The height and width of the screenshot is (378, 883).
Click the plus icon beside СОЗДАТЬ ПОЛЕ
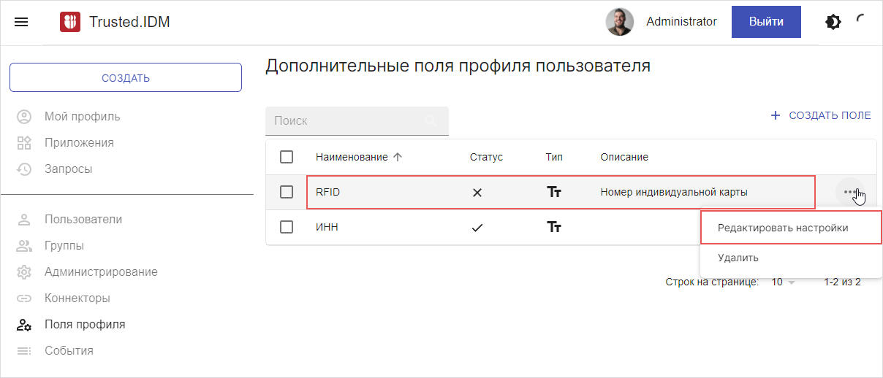click(776, 115)
